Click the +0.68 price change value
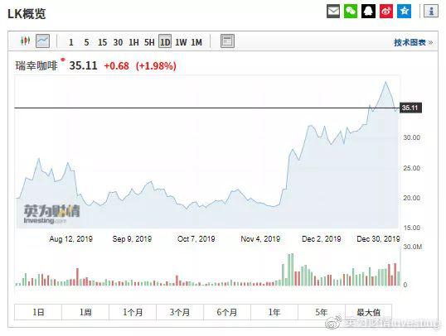The height and width of the screenshot is (336, 446). [x=116, y=66]
